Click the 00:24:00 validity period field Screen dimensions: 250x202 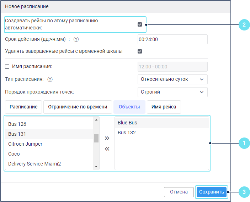[x=172, y=39]
